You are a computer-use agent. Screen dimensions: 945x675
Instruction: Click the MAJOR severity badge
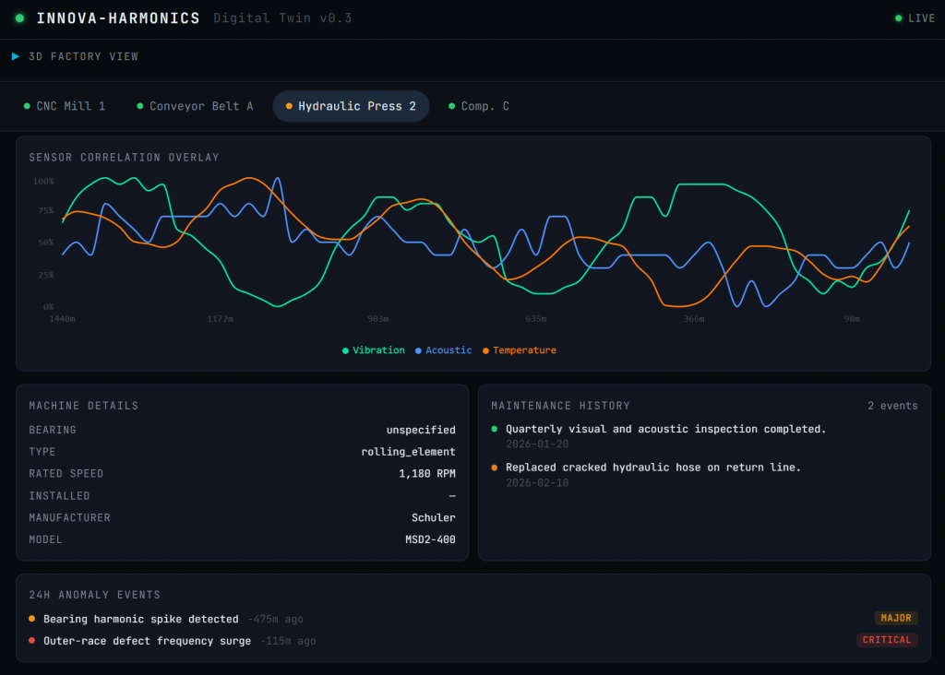point(896,618)
